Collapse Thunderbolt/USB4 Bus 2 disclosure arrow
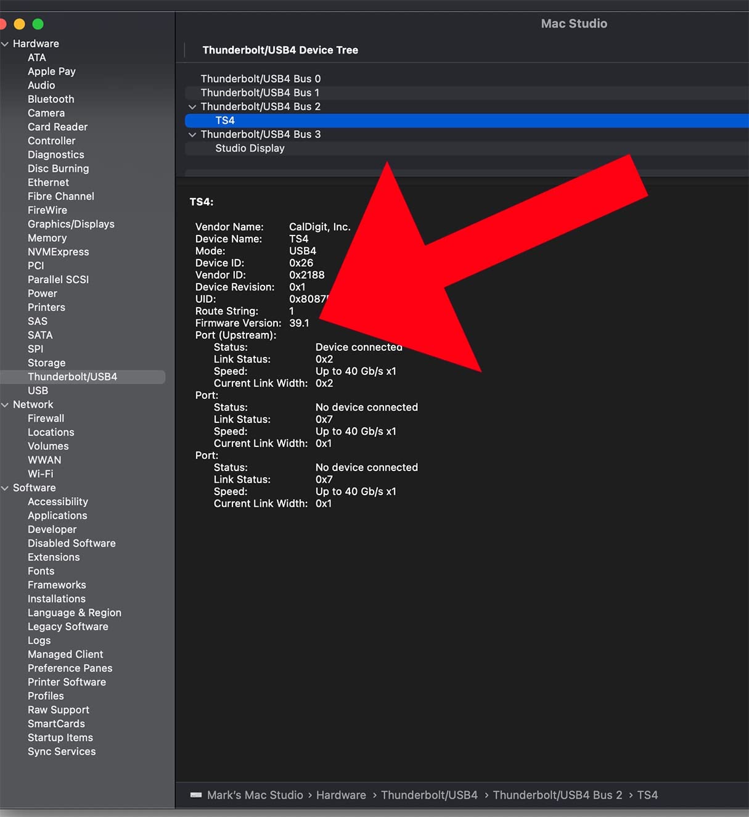The width and height of the screenshot is (749, 817). (x=192, y=107)
